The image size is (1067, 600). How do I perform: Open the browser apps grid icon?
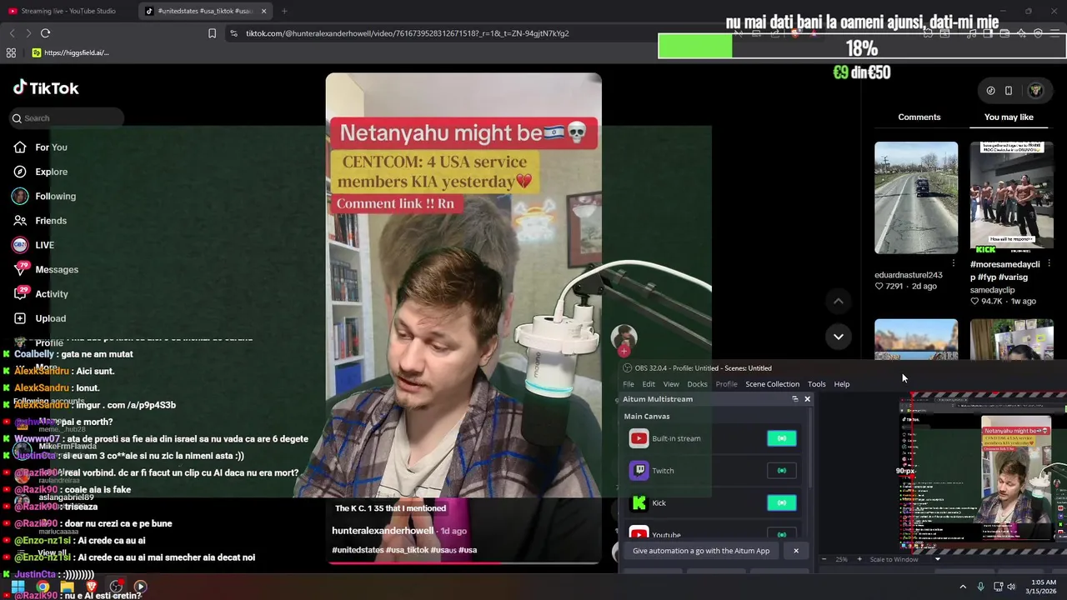click(x=11, y=52)
